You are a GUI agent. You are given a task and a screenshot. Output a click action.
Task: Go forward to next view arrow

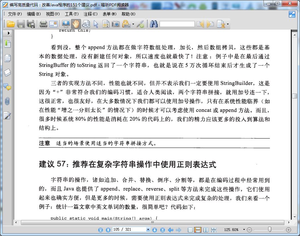[x=178, y=230]
